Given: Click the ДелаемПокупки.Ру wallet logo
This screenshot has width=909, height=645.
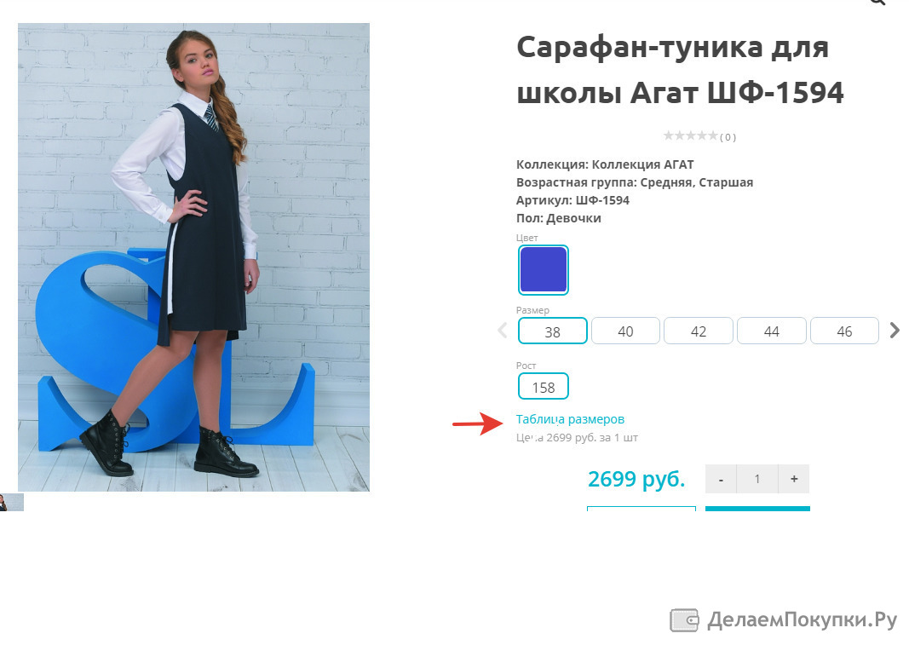Looking at the screenshot, I should [783, 620].
